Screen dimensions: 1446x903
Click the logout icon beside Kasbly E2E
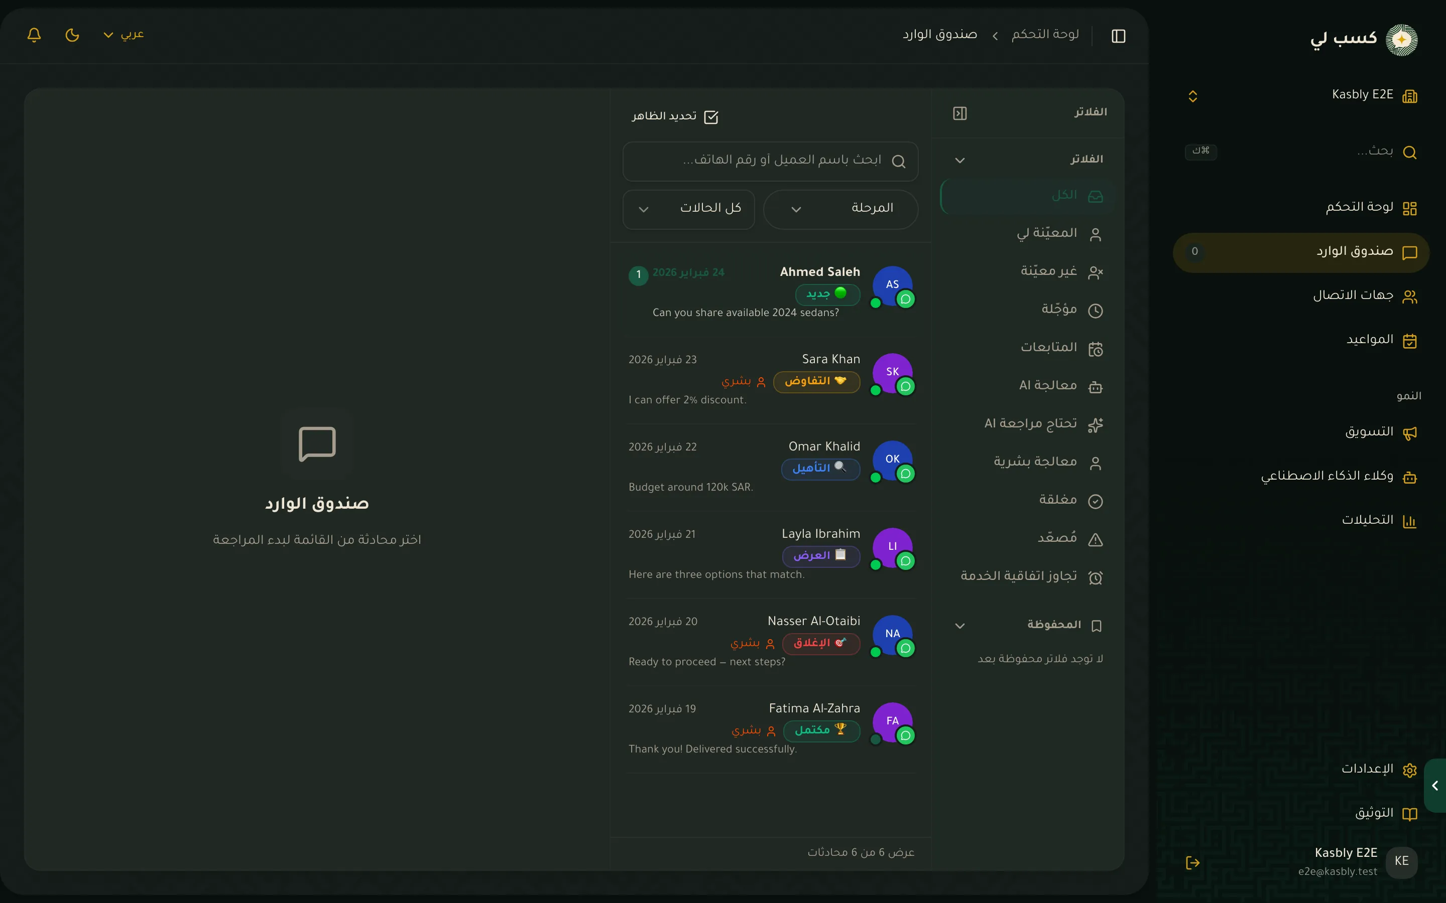1192,862
